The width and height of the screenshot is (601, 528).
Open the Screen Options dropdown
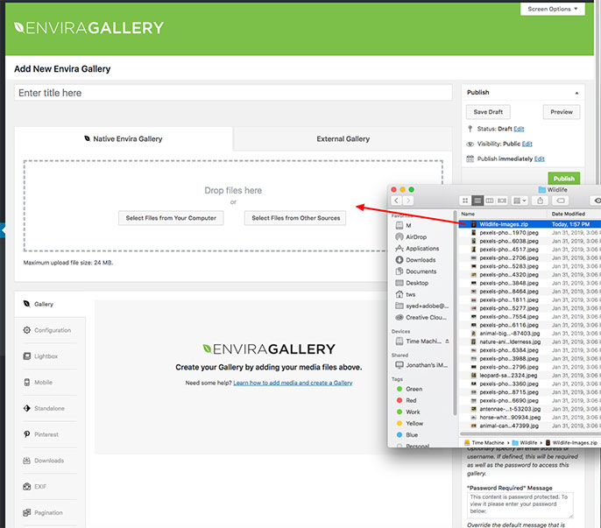552,9
